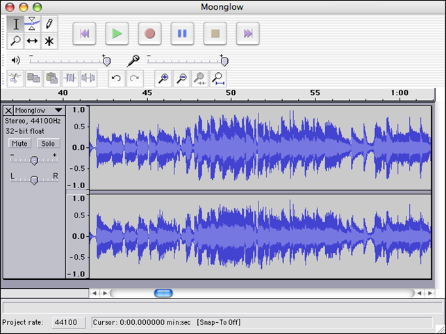The height and width of the screenshot is (334, 446).
Task: Close the Moonglow track with X button
Action: click(x=8, y=110)
